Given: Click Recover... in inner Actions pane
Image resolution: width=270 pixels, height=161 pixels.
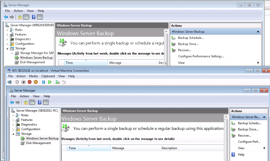Looking at the screenshot, I should (244, 135).
